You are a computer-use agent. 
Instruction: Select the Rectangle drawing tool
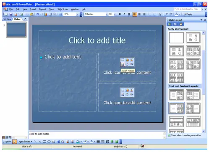pos(44,142)
